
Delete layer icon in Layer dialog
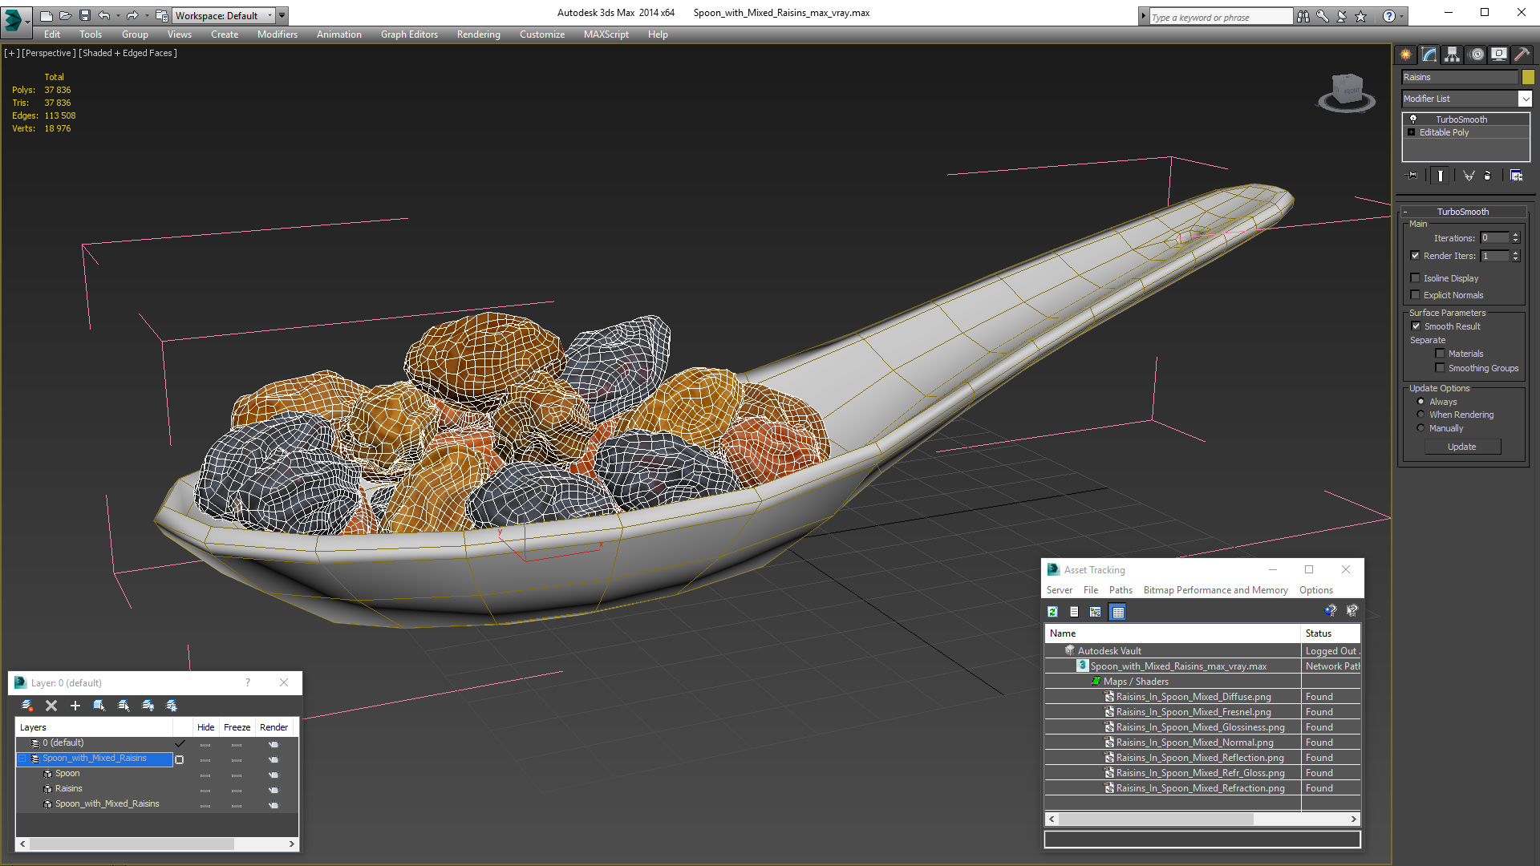(51, 706)
